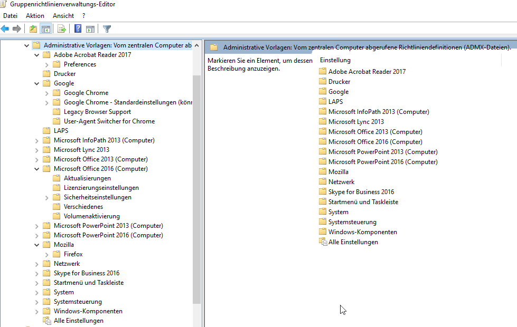Select User-Agent Switcher for Chrome
517x327 pixels.
tap(109, 121)
